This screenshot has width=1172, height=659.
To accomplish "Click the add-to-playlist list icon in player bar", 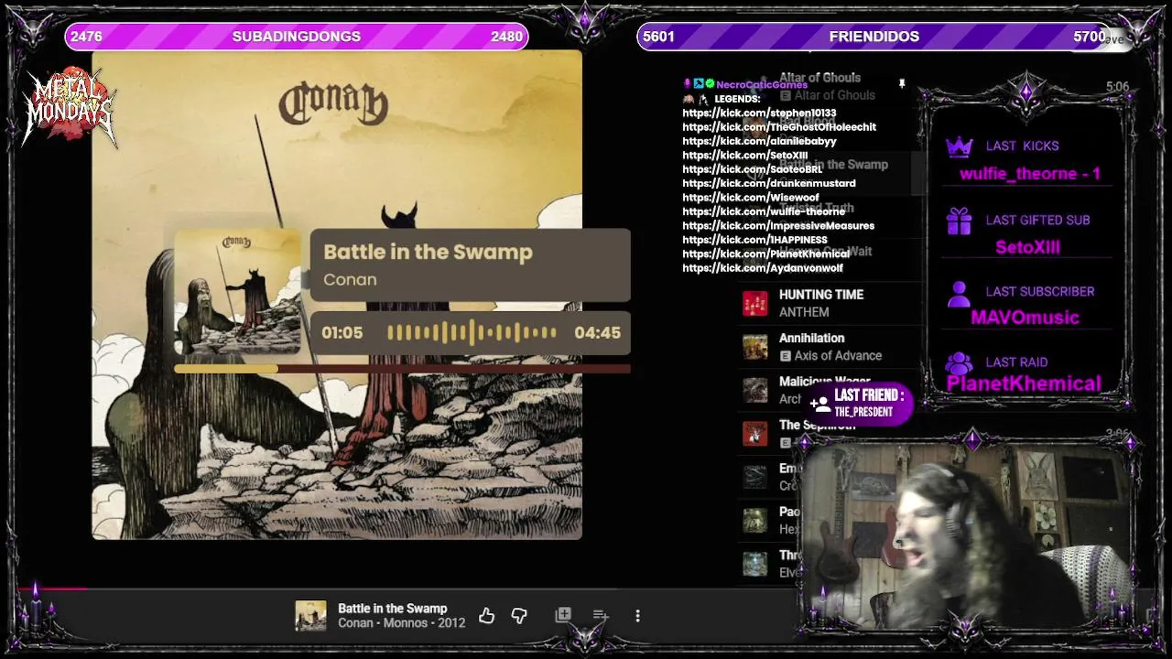I will pyautogui.click(x=600, y=616).
